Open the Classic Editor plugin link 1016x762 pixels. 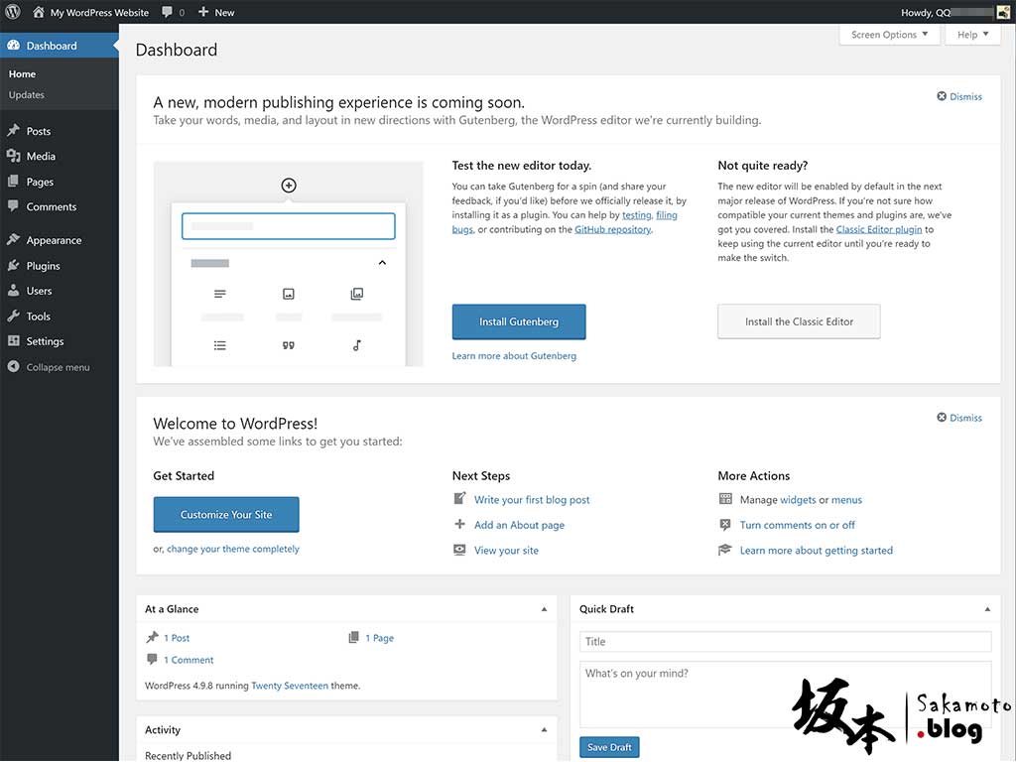879,229
